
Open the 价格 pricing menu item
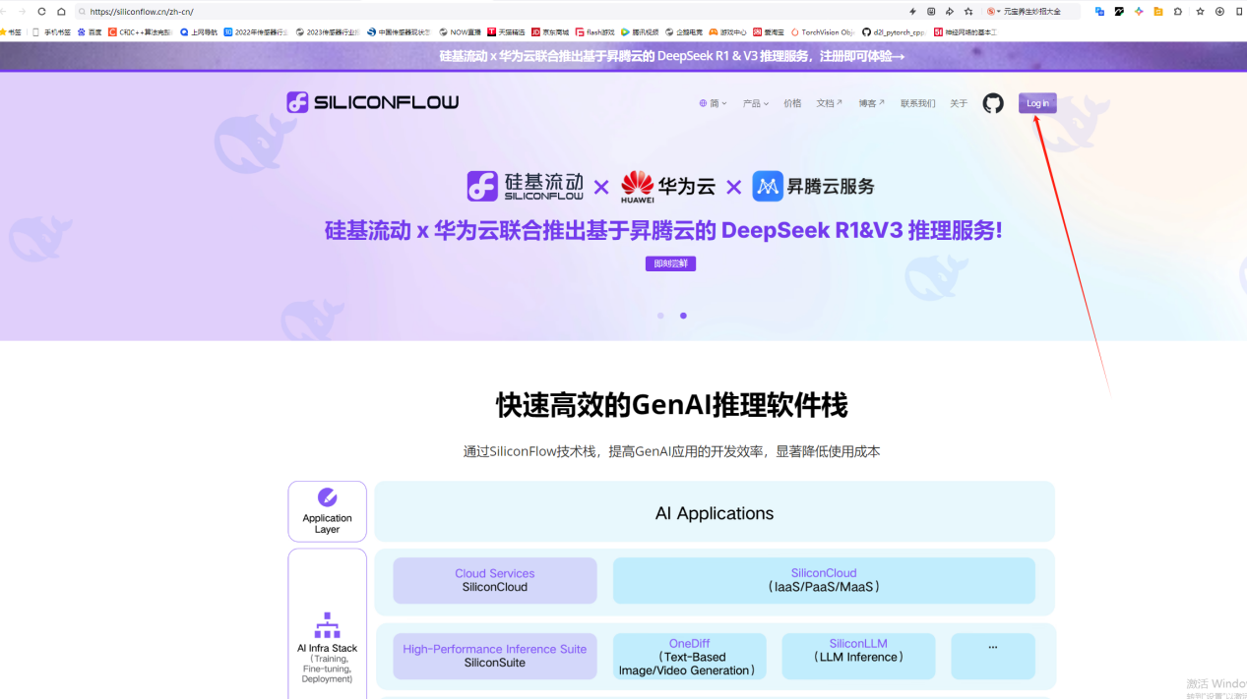pos(792,103)
